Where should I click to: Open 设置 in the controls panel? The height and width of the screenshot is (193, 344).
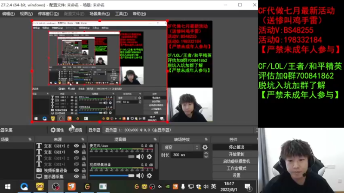[236, 175]
